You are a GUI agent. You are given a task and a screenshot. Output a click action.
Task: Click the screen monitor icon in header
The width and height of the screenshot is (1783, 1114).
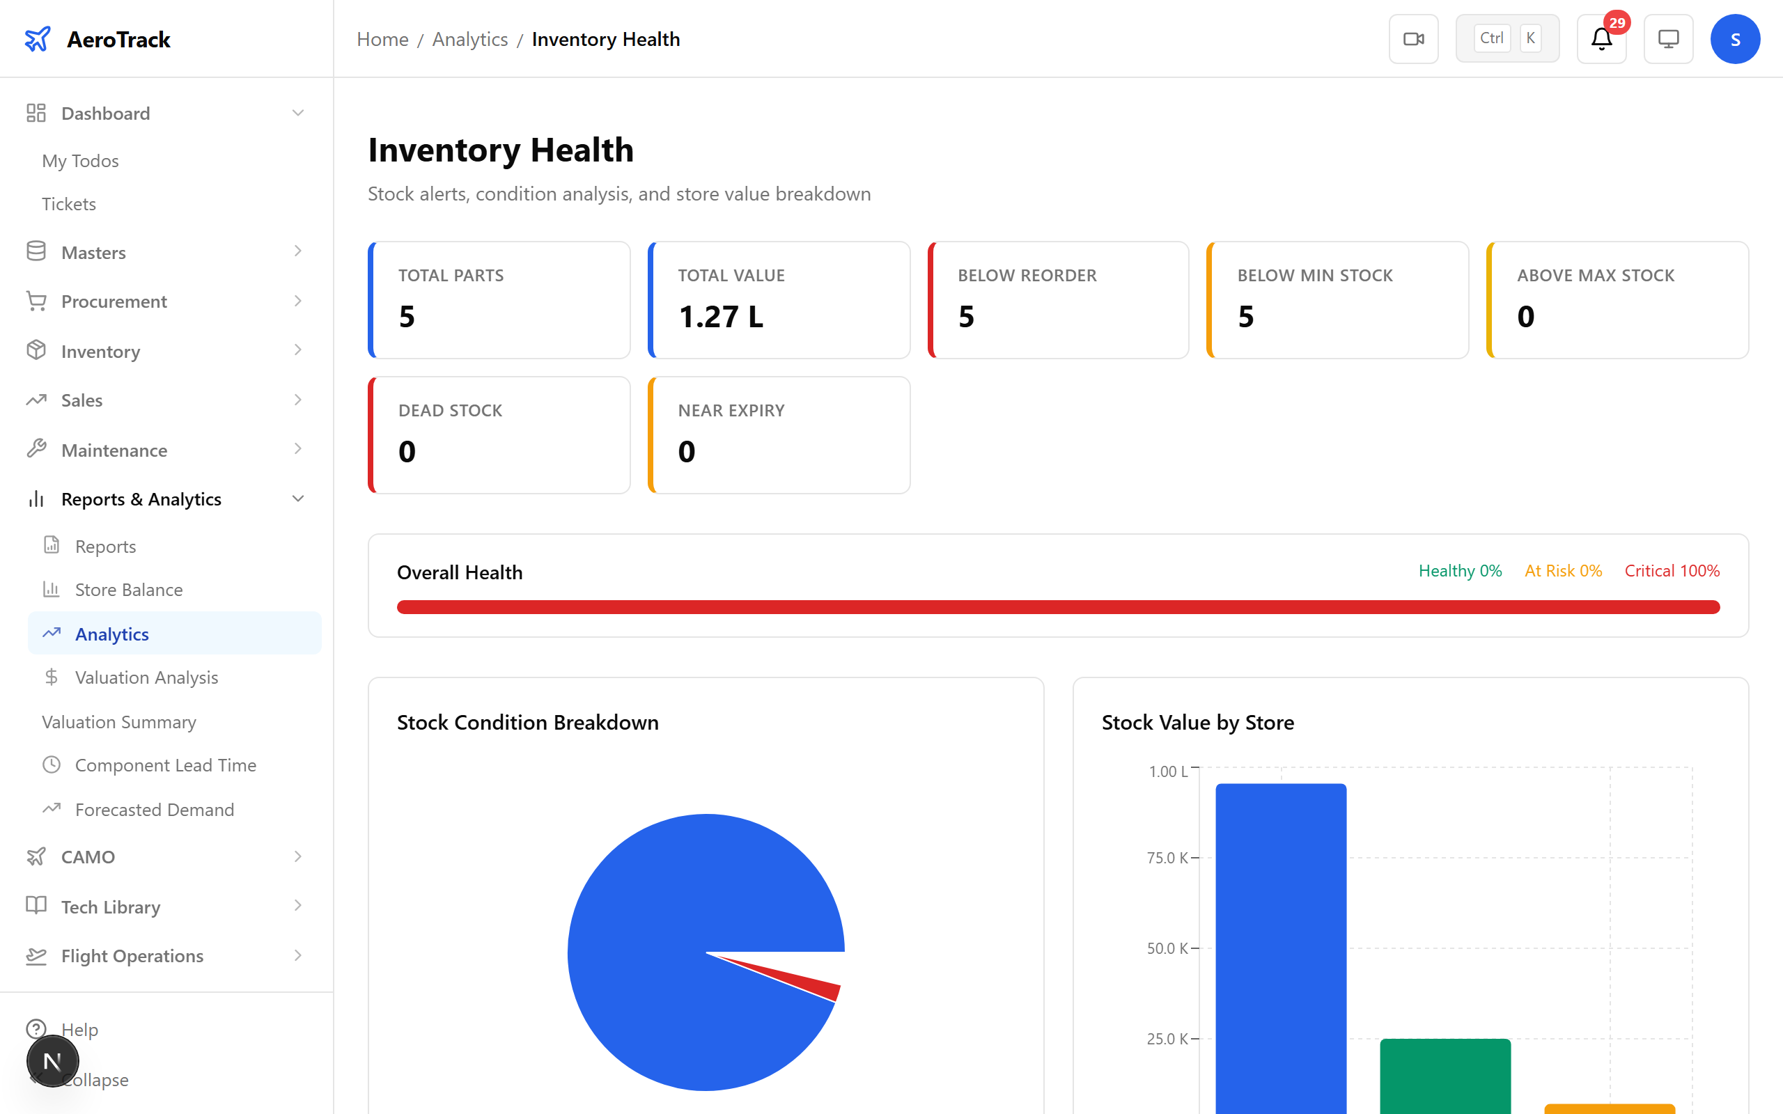tap(1668, 38)
